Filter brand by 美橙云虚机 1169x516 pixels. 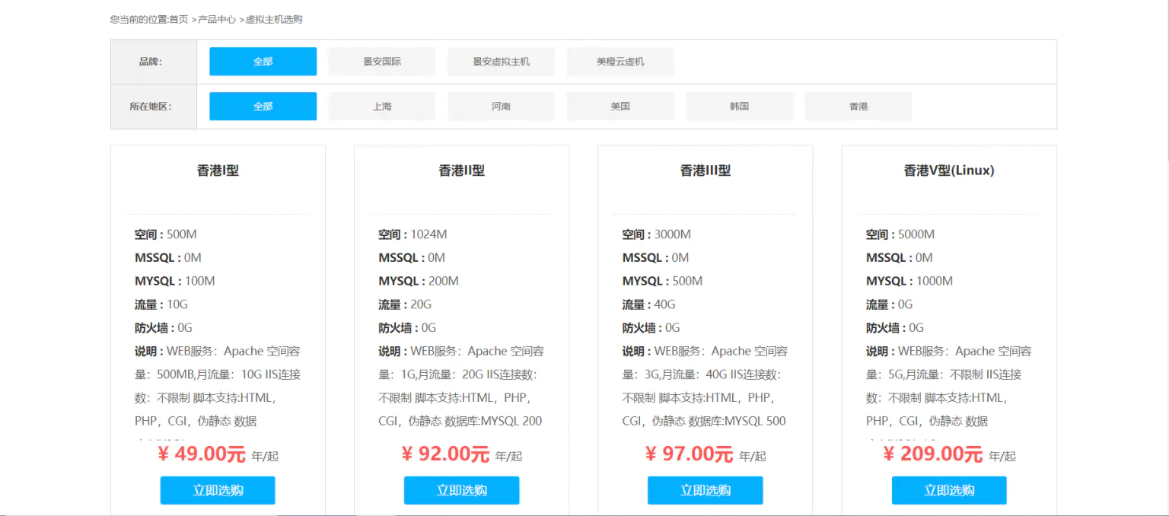point(620,62)
